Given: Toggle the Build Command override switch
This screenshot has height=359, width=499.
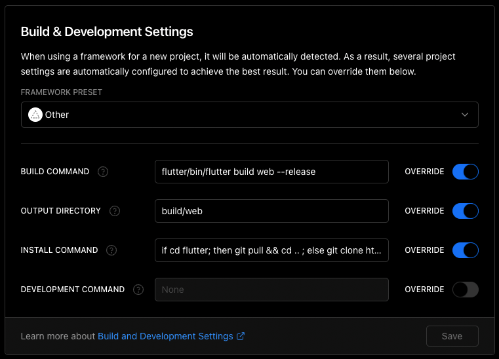Looking at the screenshot, I should [x=466, y=172].
